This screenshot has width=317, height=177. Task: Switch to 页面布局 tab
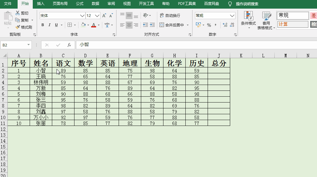coord(60,4)
